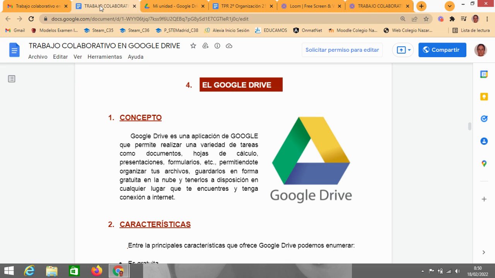Open the Google account avatar in Docs
The image size is (495, 278).
coord(481,50)
